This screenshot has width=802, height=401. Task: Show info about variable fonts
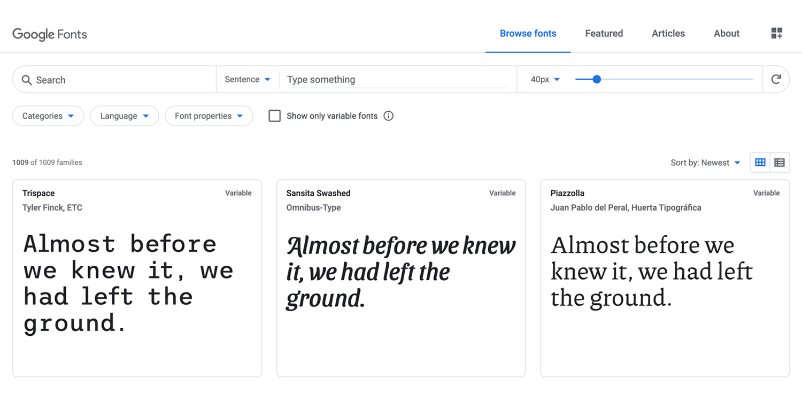(389, 116)
